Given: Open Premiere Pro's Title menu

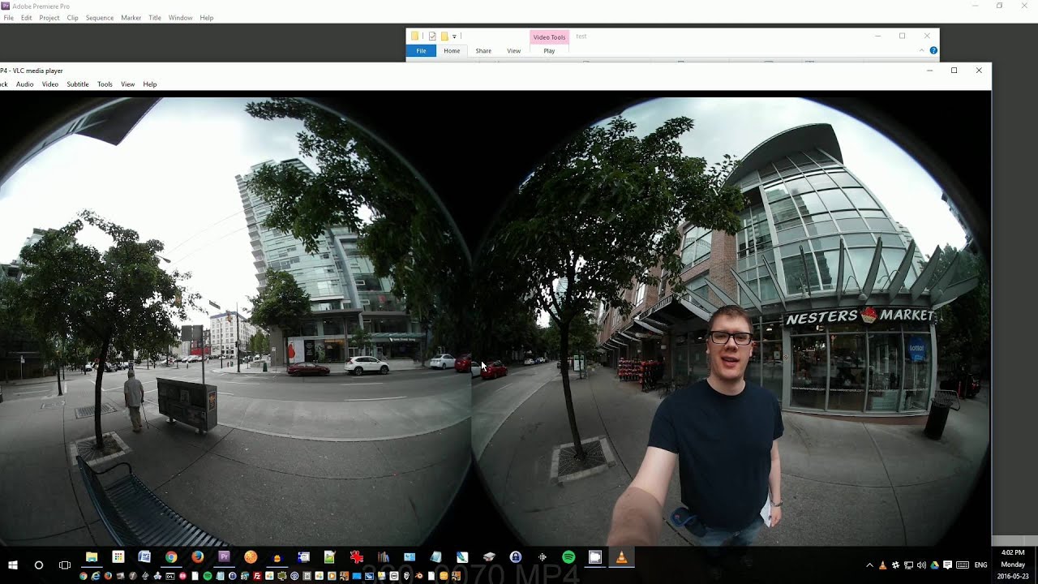Looking at the screenshot, I should tap(155, 18).
